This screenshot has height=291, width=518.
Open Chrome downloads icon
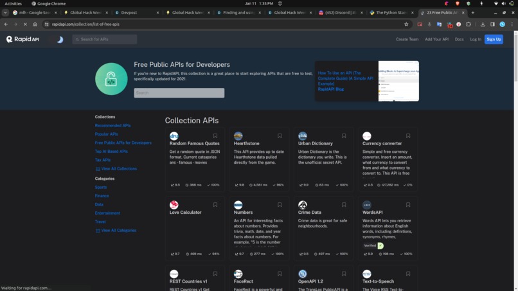(483, 24)
